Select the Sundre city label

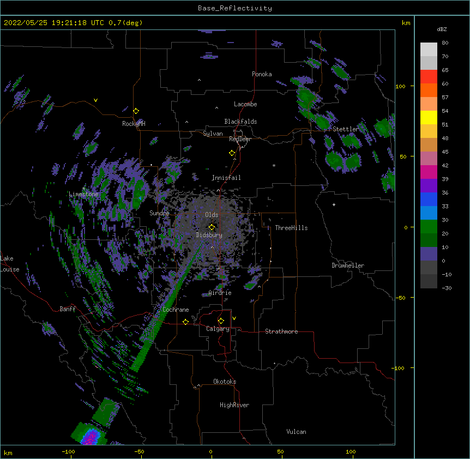point(159,213)
